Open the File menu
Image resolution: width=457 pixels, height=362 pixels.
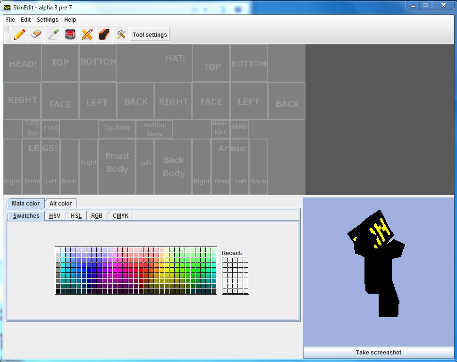[10, 20]
